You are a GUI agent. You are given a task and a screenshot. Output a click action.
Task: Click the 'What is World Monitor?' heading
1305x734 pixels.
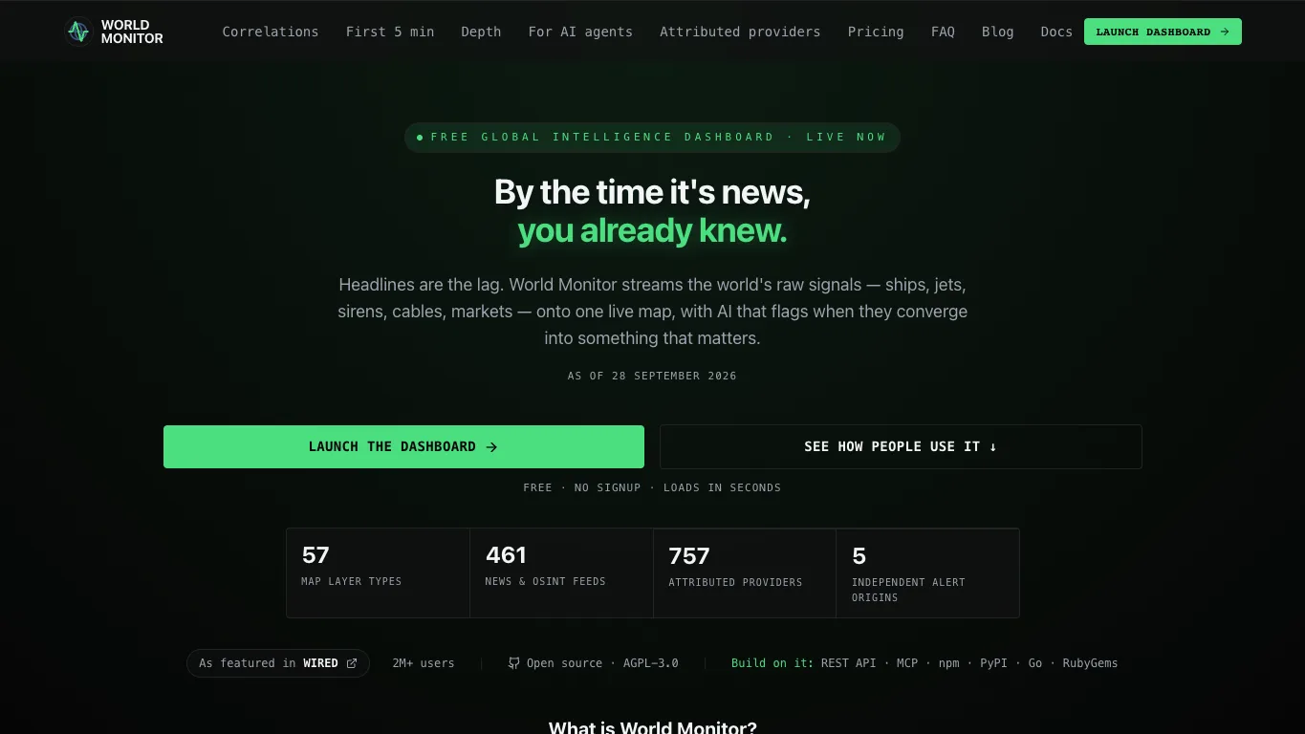coord(652,727)
